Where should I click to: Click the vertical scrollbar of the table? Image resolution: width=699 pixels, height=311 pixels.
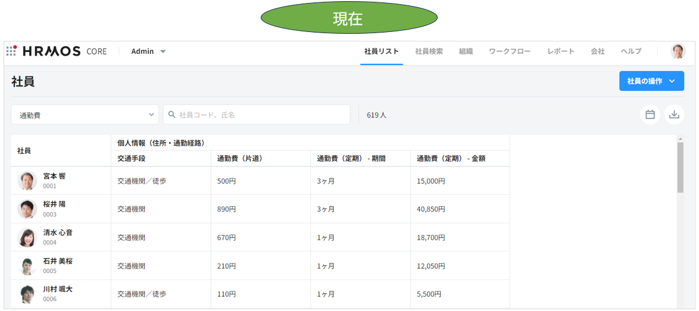click(x=680, y=168)
